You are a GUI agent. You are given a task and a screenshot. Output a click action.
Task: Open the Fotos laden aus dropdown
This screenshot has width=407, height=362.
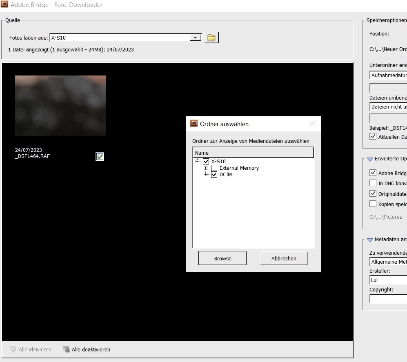196,38
